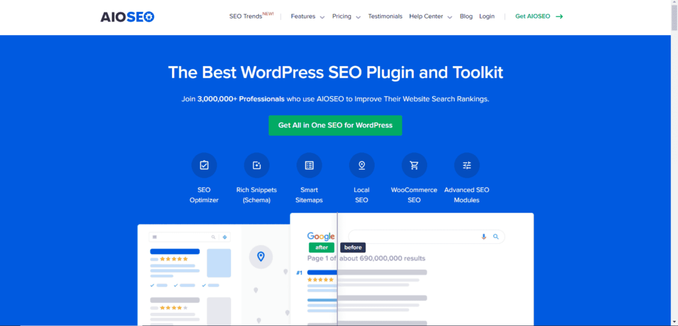Click the '3,000,000+ Professionals' text
This screenshot has width=678, height=326.
pos(241,99)
